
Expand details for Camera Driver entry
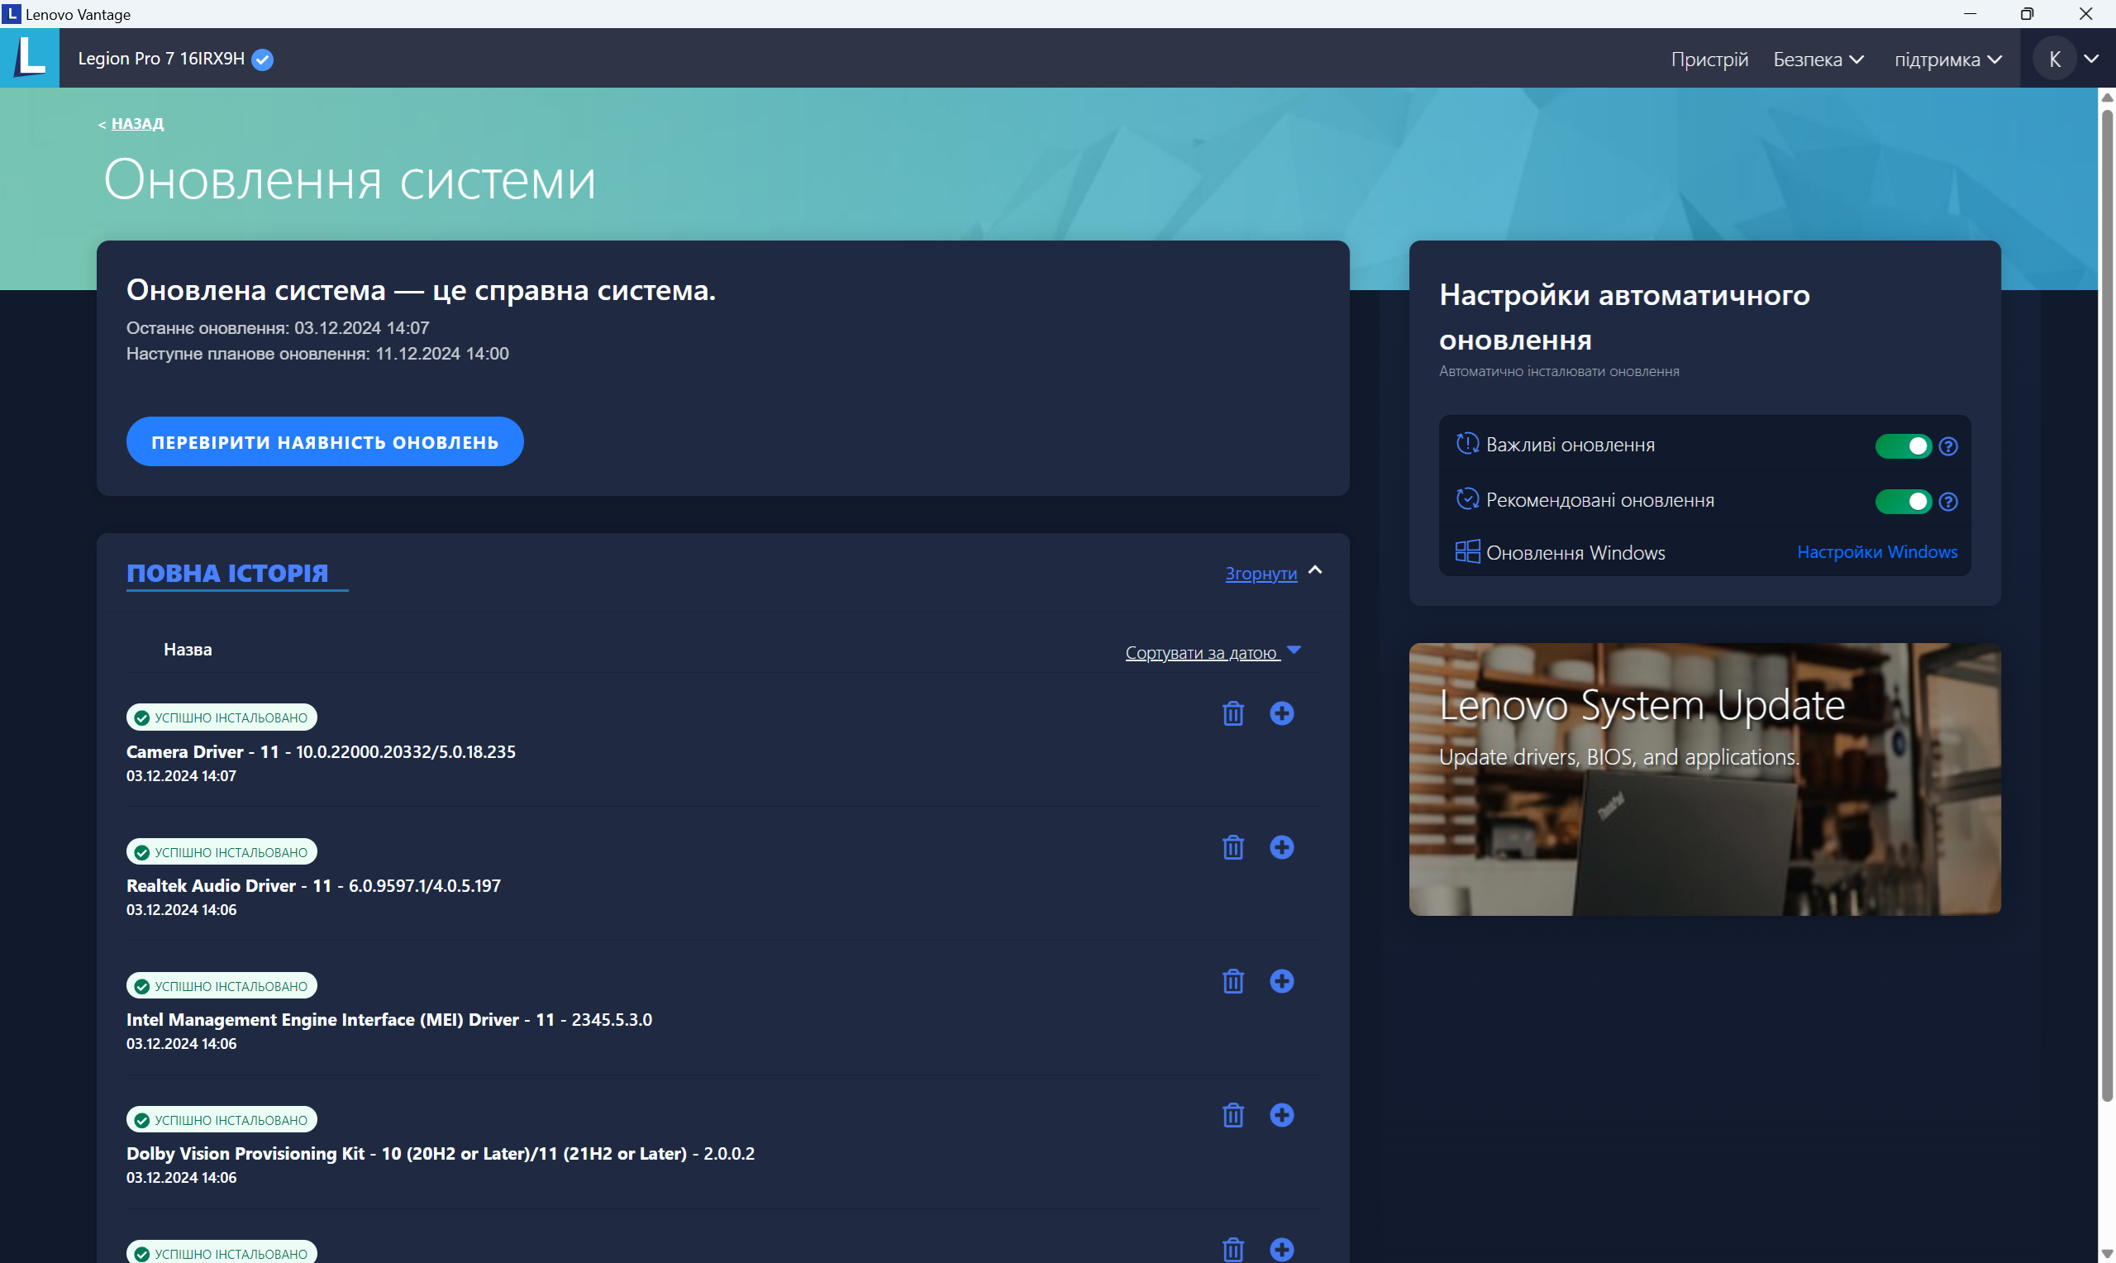point(1281,713)
